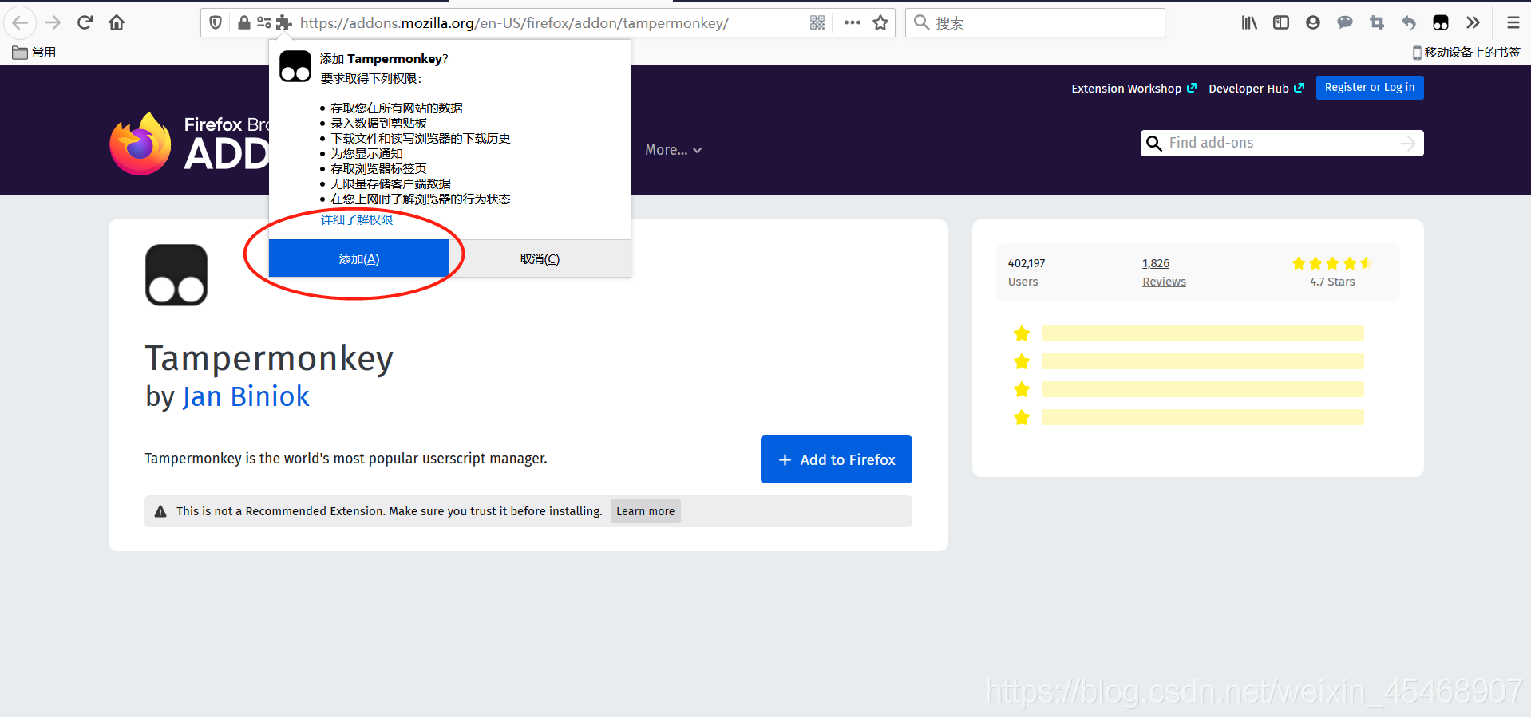This screenshot has width=1531, height=717.
Task: Click the Tampermonkey page title heading
Action: point(269,358)
